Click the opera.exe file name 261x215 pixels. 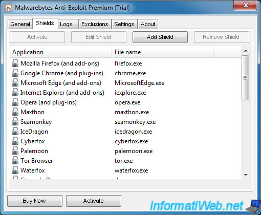127,102
